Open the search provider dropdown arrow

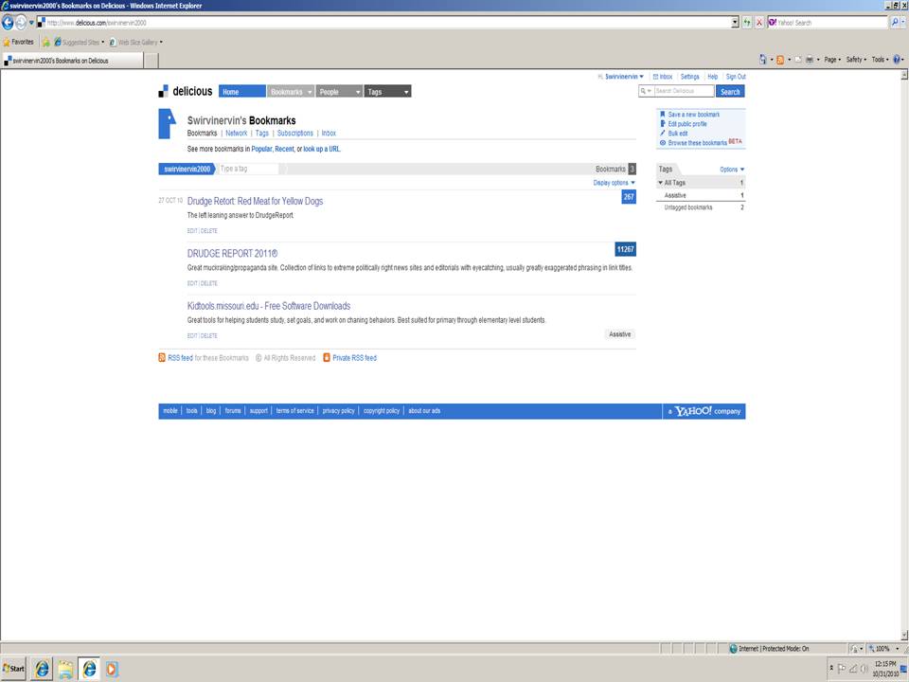coord(903,23)
